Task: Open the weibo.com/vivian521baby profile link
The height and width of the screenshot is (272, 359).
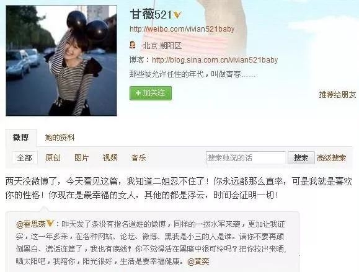Action: (182, 29)
